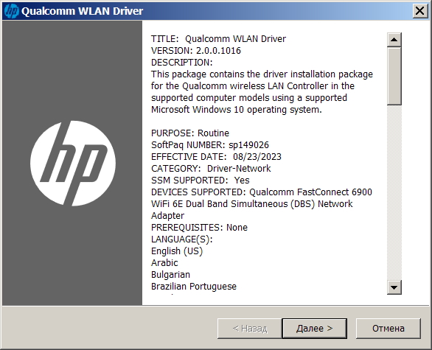Viewport: 432px width, 350px height.
Task: Click the English (US) language entry
Action: coord(177,251)
